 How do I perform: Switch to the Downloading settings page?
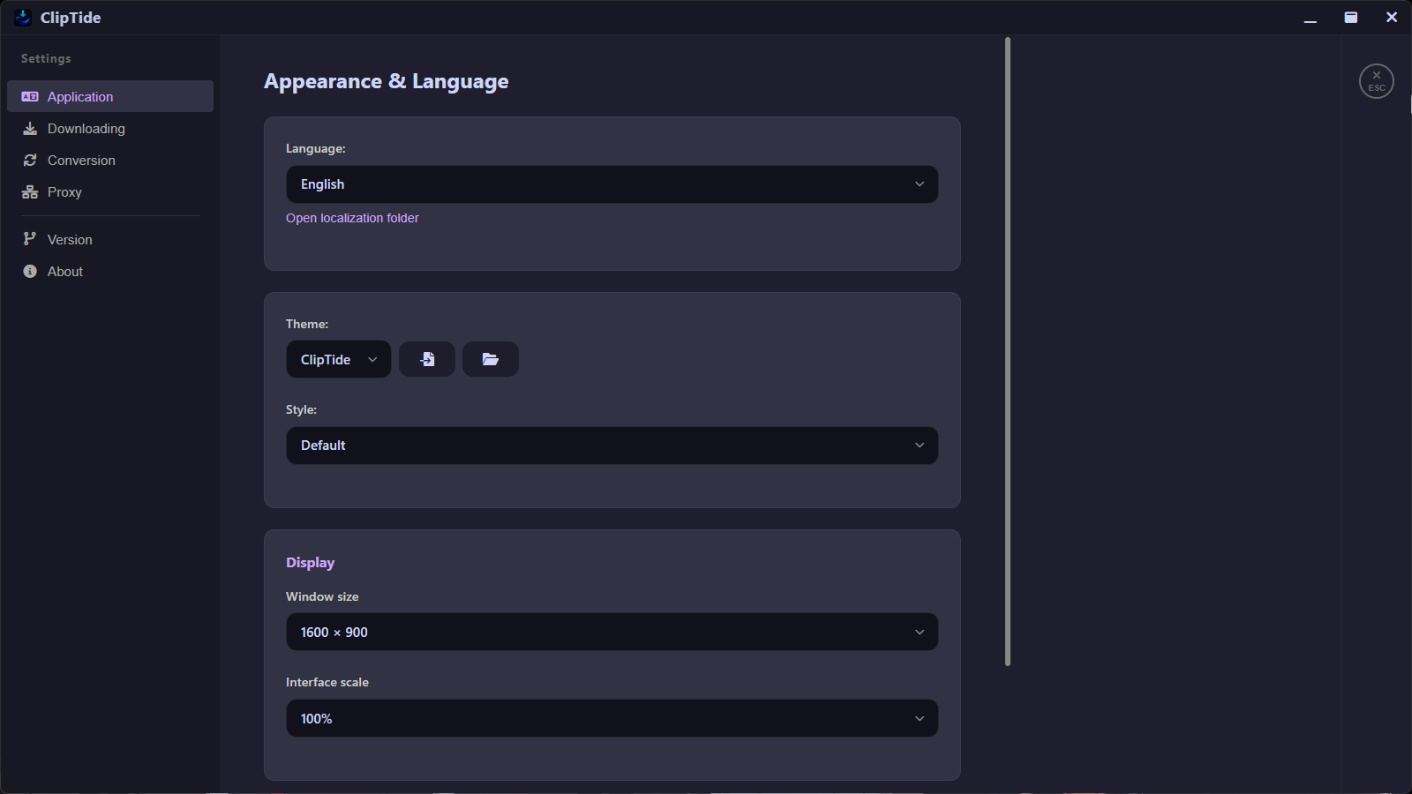point(86,128)
